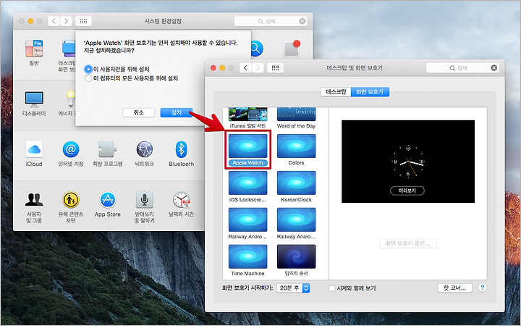Open the 핫 코너... hot corners button
Screen dimensions: 521x326
pos(455,288)
